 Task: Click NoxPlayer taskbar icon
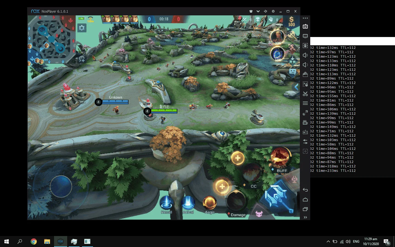(x=61, y=242)
